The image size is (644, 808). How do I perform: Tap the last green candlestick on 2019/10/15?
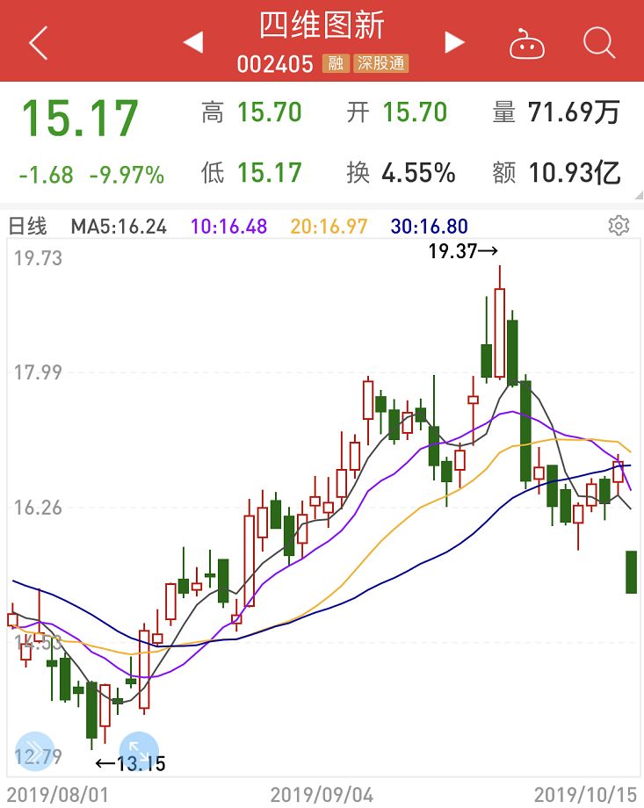tap(631, 572)
